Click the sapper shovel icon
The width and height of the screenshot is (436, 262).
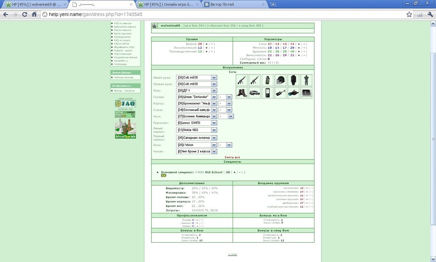[280, 93]
